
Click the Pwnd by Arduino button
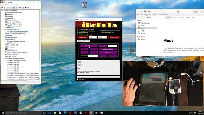[114, 37]
